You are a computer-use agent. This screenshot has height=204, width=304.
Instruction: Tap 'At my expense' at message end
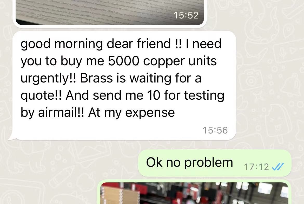[x=131, y=113]
